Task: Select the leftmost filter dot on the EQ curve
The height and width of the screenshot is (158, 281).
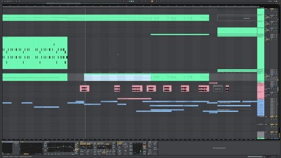Action: (x=48, y=148)
